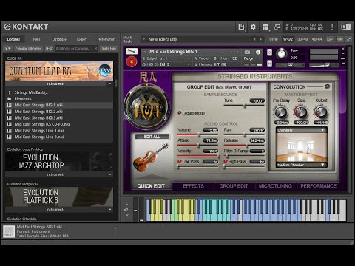Image resolution: width=355 pixels, height=266 pixels.
Task: Open Evolution Jazz Archtop Instruments dropdown
Action: pos(110,174)
